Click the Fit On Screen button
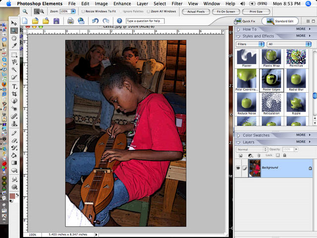Viewport: 317px width, 238px height. pos(226,12)
